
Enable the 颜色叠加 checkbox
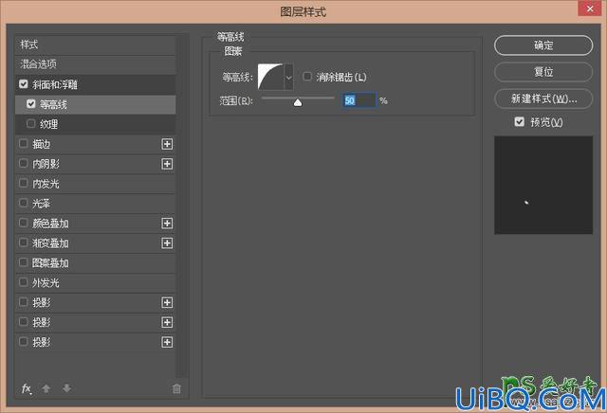point(23,223)
